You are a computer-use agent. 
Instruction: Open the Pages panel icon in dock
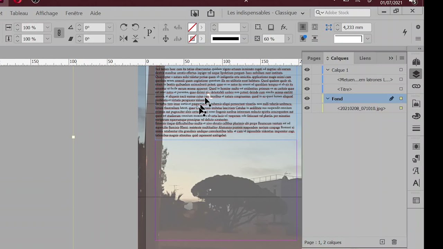[x=416, y=62]
